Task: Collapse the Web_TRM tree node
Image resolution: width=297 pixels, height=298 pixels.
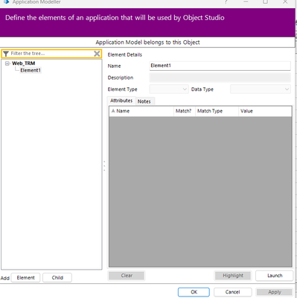Action: (7, 63)
